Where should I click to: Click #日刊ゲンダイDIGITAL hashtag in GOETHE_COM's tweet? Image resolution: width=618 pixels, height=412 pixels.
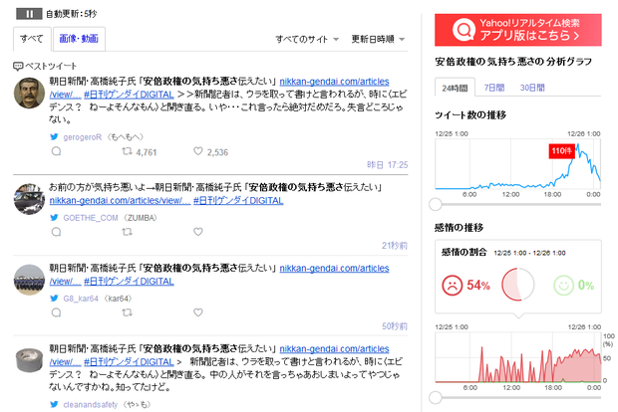(x=238, y=200)
